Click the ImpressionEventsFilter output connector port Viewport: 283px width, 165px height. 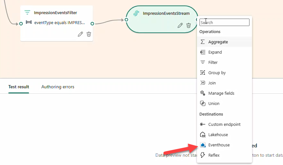(92, 23)
